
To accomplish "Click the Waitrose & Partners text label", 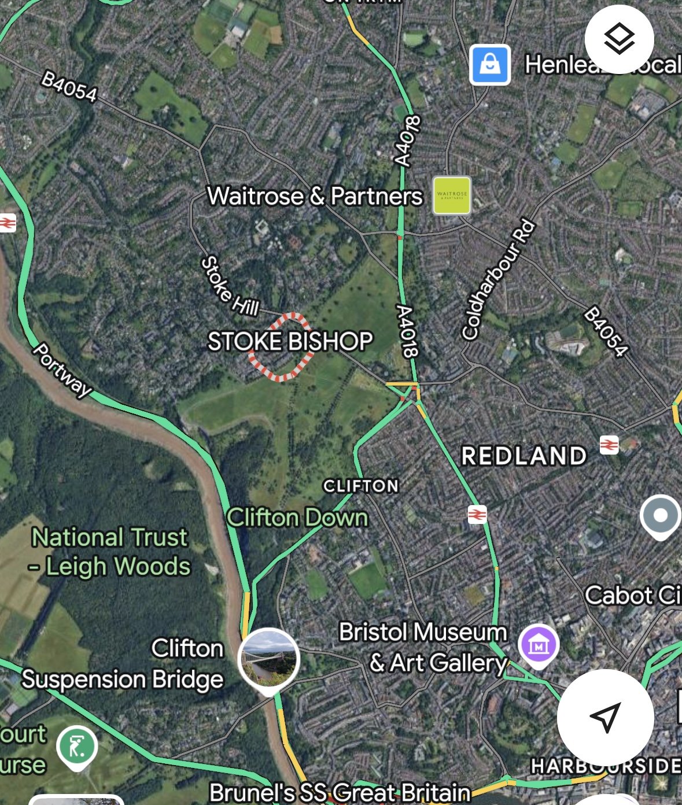I will (x=315, y=196).
